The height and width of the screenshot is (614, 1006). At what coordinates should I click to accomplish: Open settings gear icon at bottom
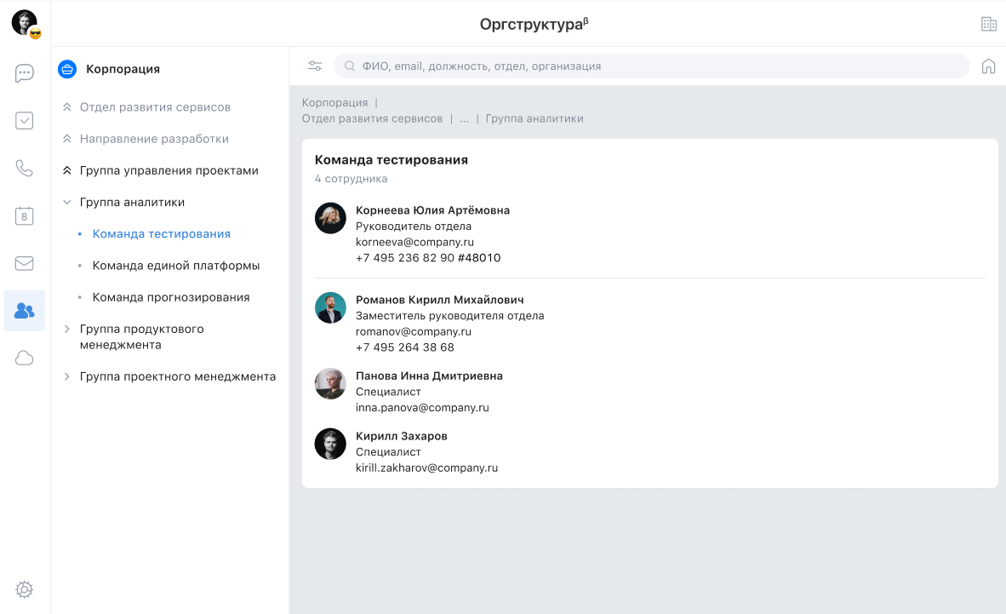(x=25, y=589)
